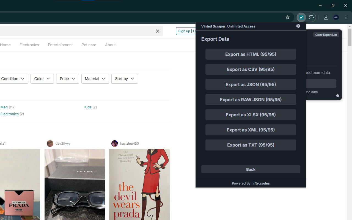This screenshot has width=352, height=220.
Task: Open the Chrome profile avatar
Action: tap(336, 17)
